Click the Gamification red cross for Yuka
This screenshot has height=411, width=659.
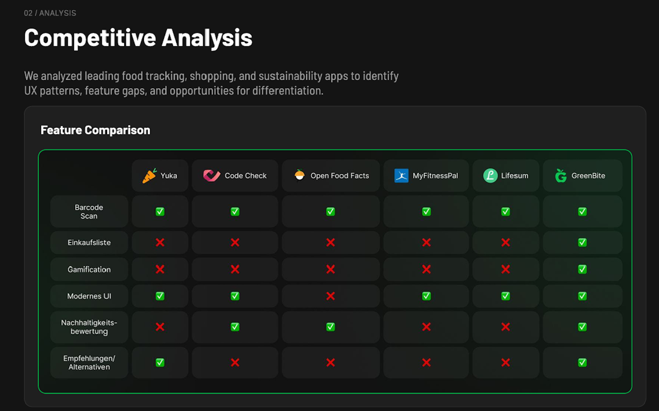click(x=160, y=269)
